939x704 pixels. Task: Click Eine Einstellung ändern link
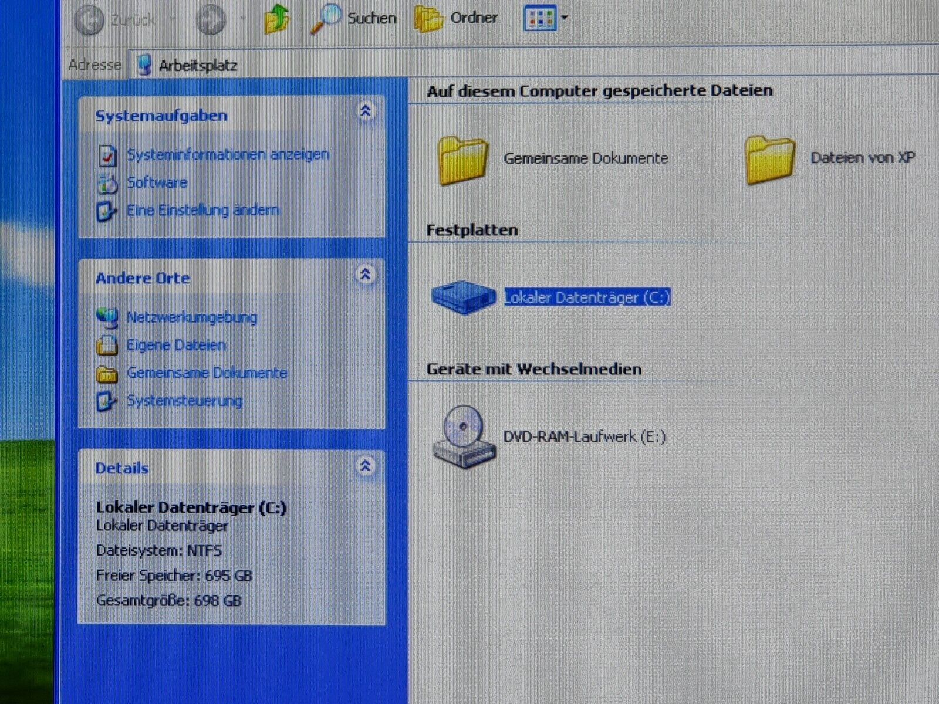(202, 210)
